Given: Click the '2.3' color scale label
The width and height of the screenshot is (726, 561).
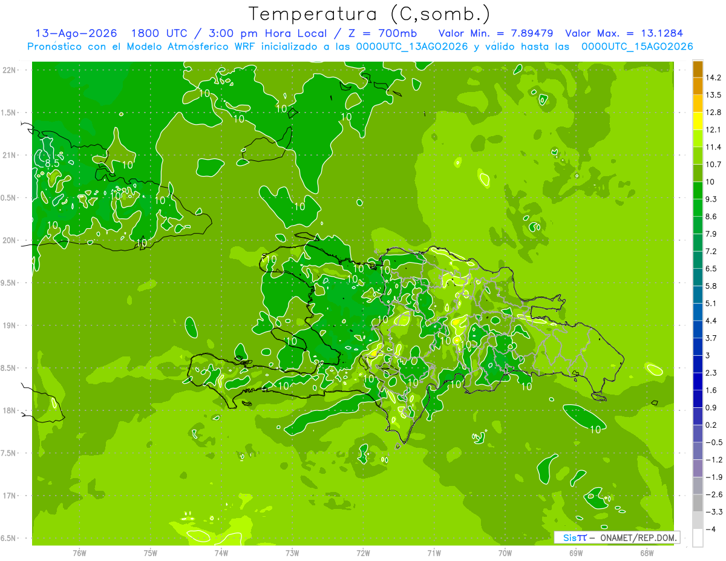Looking at the screenshot, I should pos(712,373).
